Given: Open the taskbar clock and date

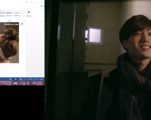Looking at the screenshot, I should coord(40,83).
